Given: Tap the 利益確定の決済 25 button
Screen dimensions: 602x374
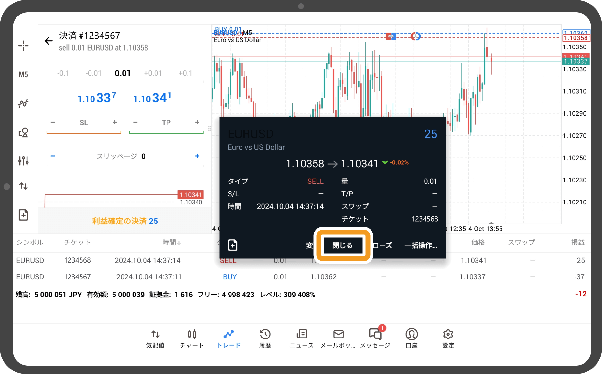Looking at the screenshot, I should click(x=125, y=221).
